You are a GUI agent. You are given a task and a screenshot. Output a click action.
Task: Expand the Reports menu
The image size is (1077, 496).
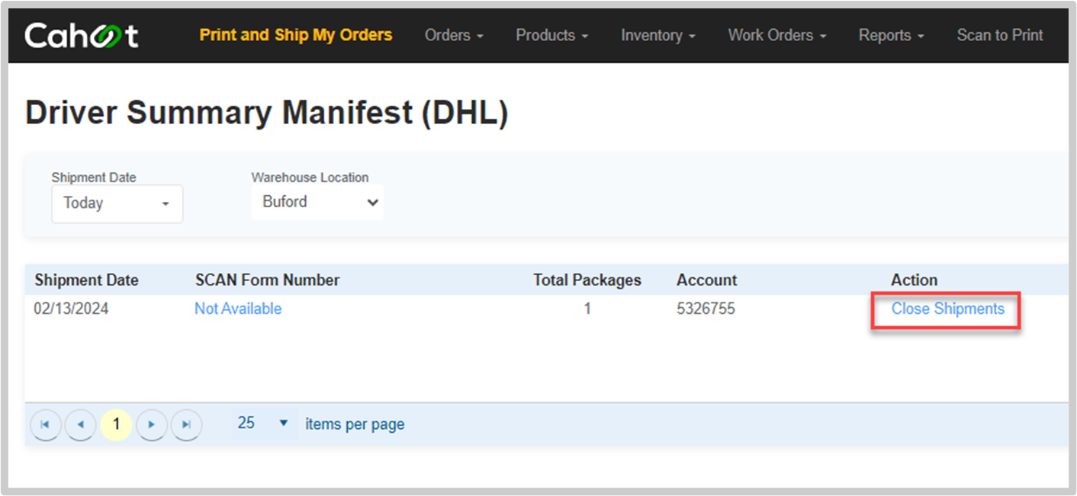(891, 35)
